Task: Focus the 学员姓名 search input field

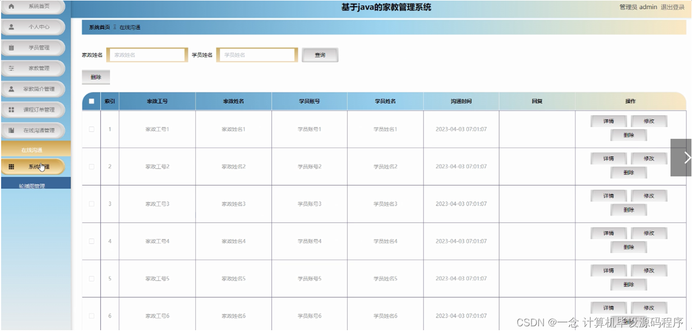Action: coord(257,55)
